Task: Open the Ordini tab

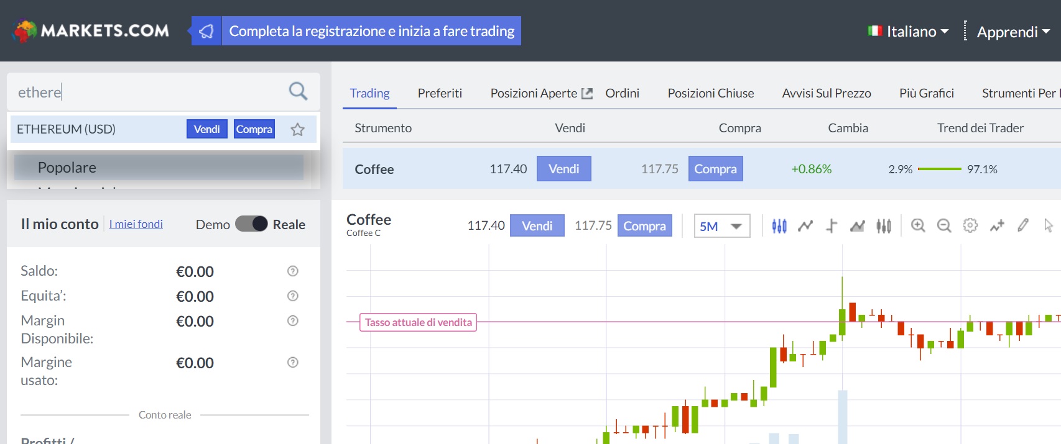Action: [622, 93]
